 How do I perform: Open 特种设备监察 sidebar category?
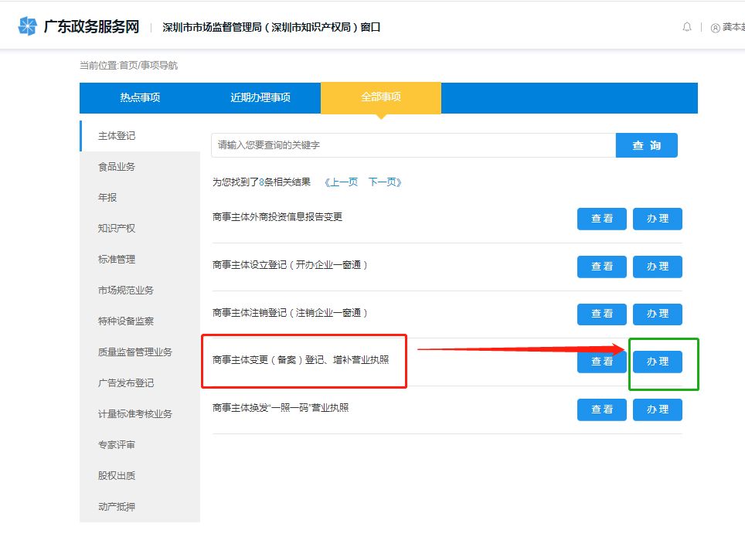(x=126, y=321)
